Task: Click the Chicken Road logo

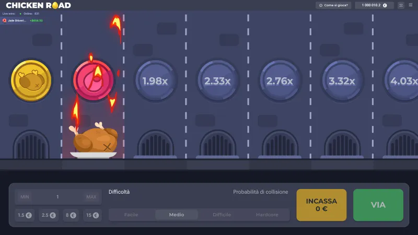Action: 38,5
